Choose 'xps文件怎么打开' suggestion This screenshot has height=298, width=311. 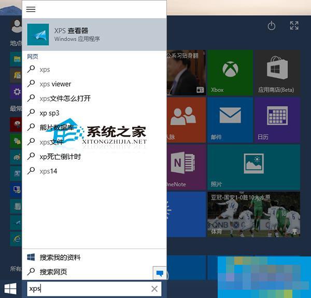click(x=94, y=98)
